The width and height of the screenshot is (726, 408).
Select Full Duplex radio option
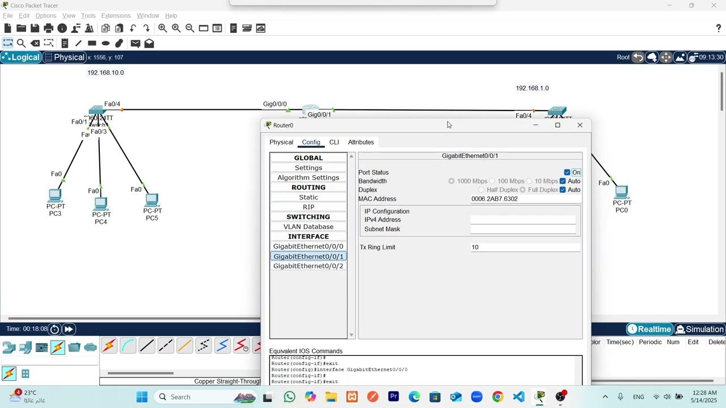[x=522, y=190]
